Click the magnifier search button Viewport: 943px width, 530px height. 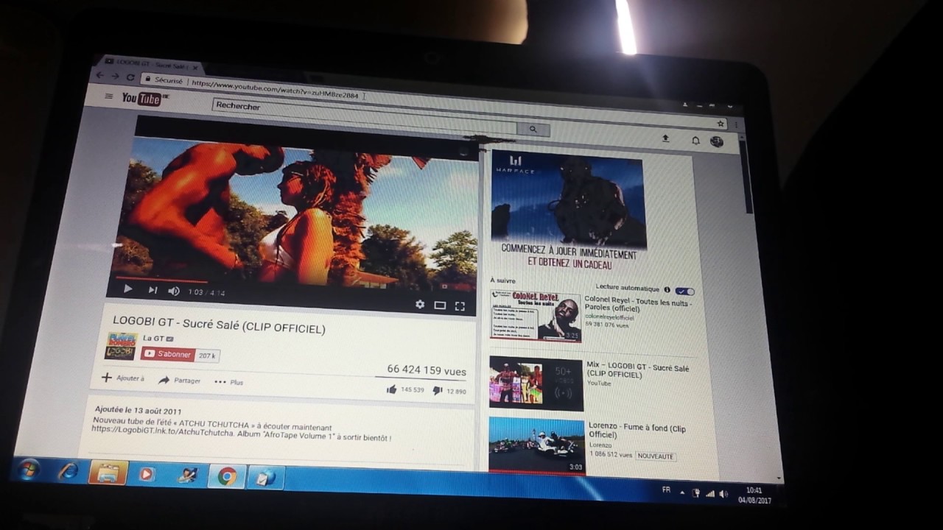pos(533,129)
